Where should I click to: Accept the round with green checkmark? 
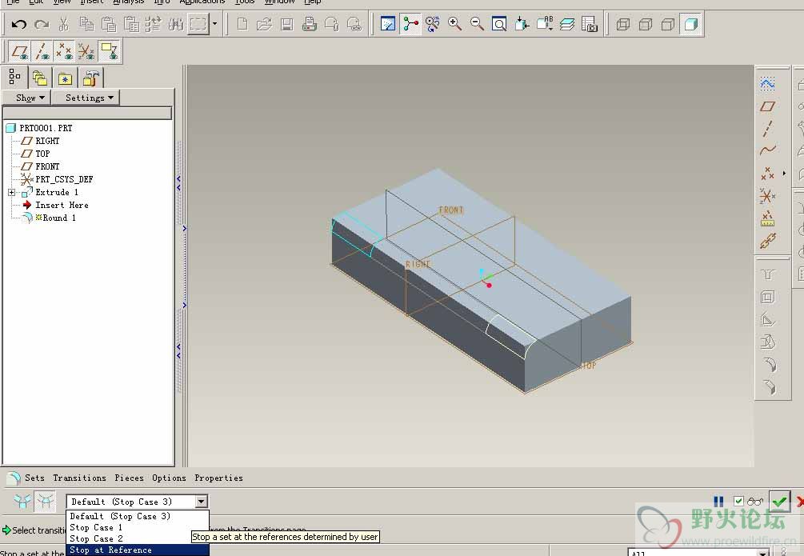pyautogui.click(x=780, y=501)
